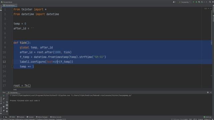Click the status bar interpreter notification message

pyautogui.click(x=34, y=119)
